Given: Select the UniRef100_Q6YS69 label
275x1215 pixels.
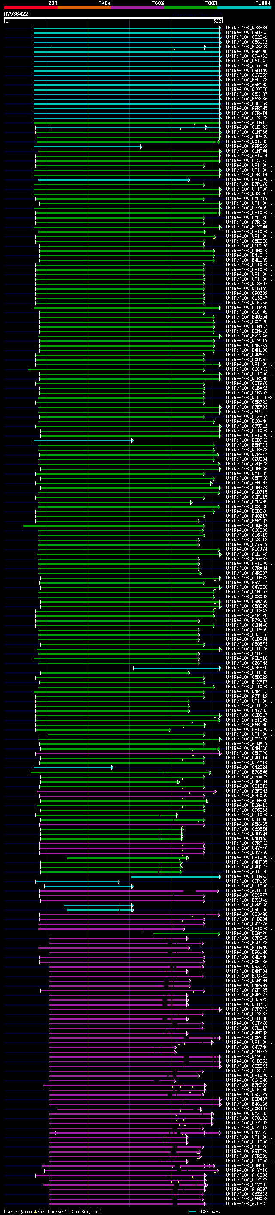Looking at the screenshot, I should pyautogui.click(x=247, y=75).
